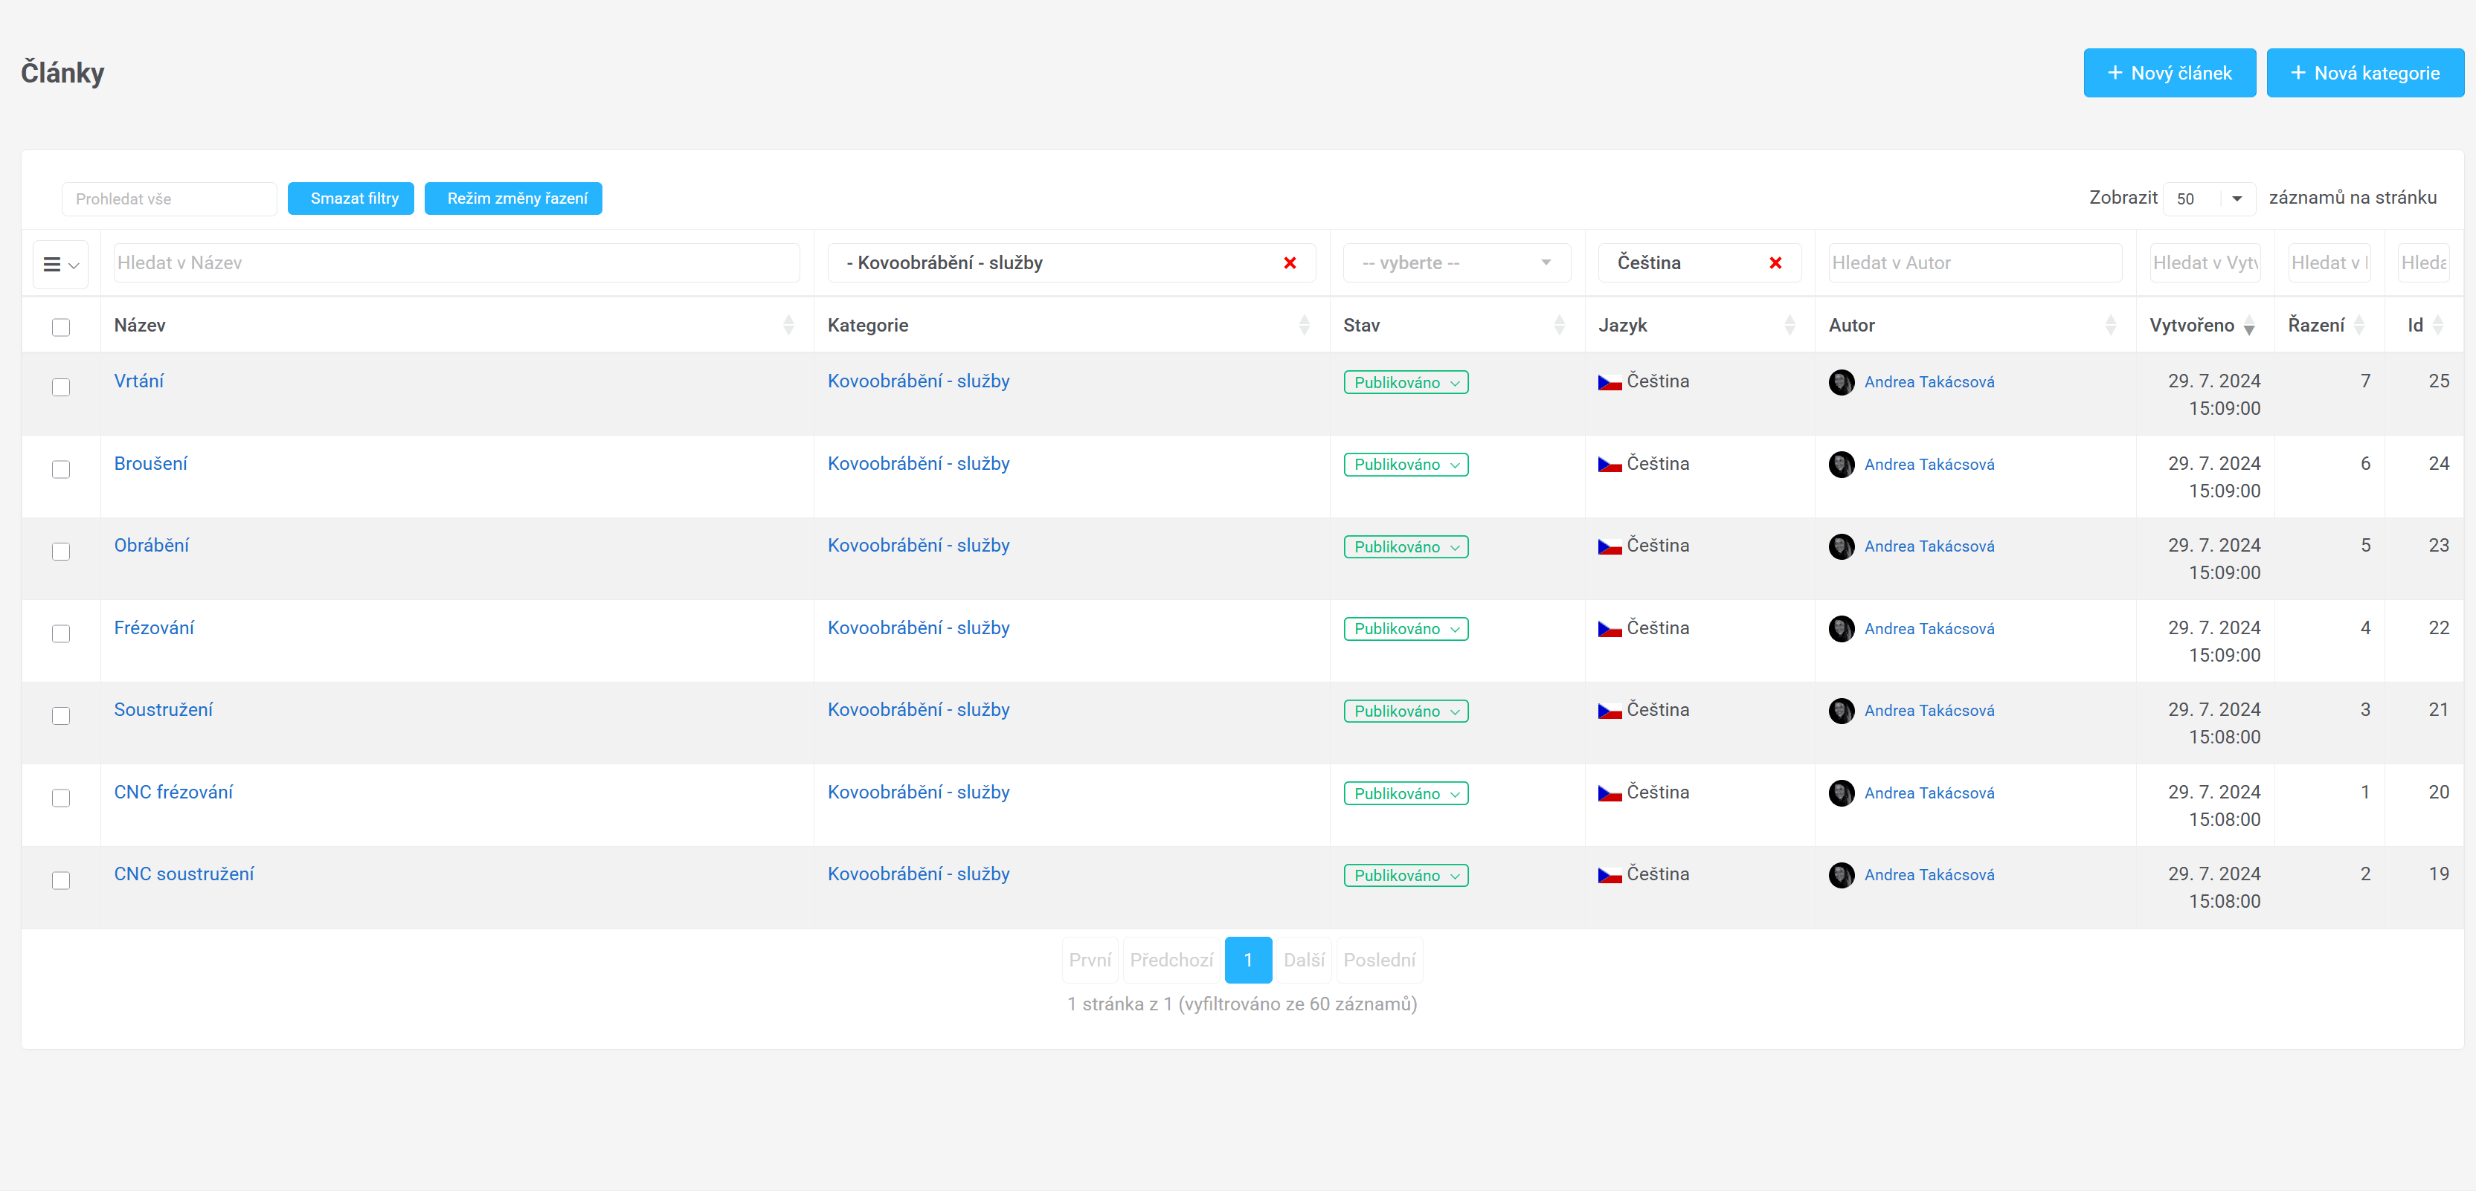Open the column options list icon menu
The width and height of the screenshot is (2476, 1191).
(x=60, y=264)
